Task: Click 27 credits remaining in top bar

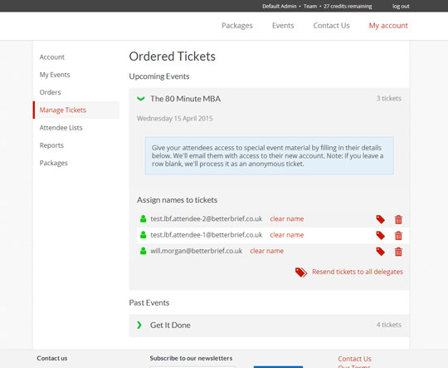Action: pyautogui.click(x=348, y=7)
